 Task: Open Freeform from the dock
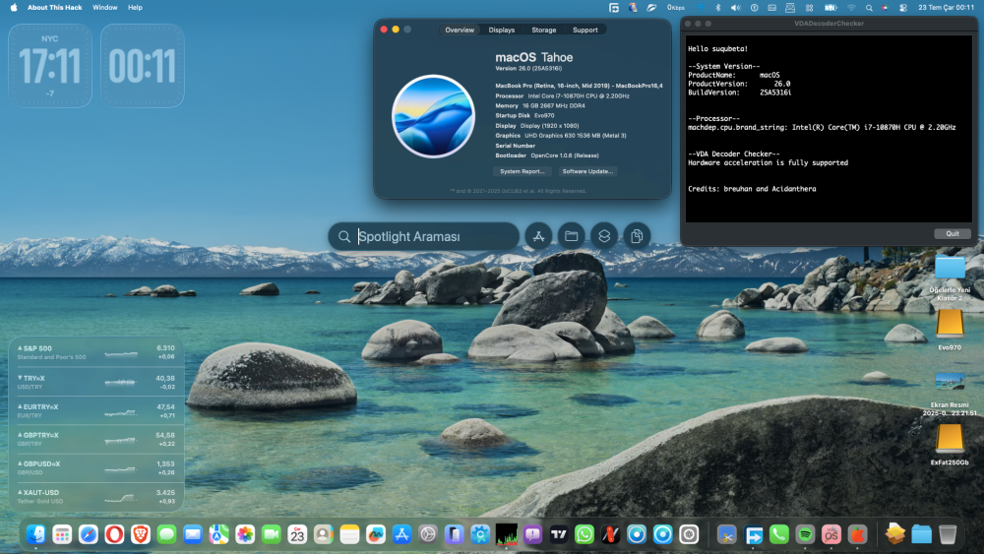click(x=376, y=534)
